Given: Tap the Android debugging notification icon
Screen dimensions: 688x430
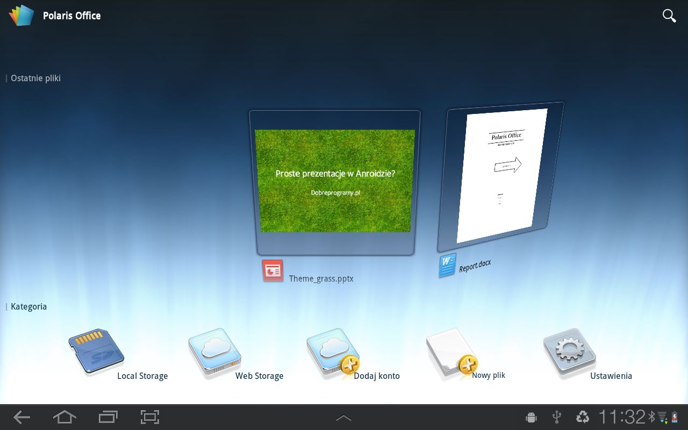Looking at the screenshot, I should click(x=532, y=417).
